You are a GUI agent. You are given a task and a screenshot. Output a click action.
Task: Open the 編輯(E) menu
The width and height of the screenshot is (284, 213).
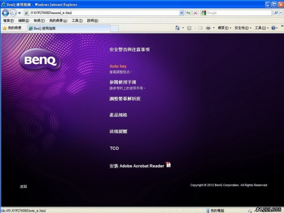click(x=24, y=20)
